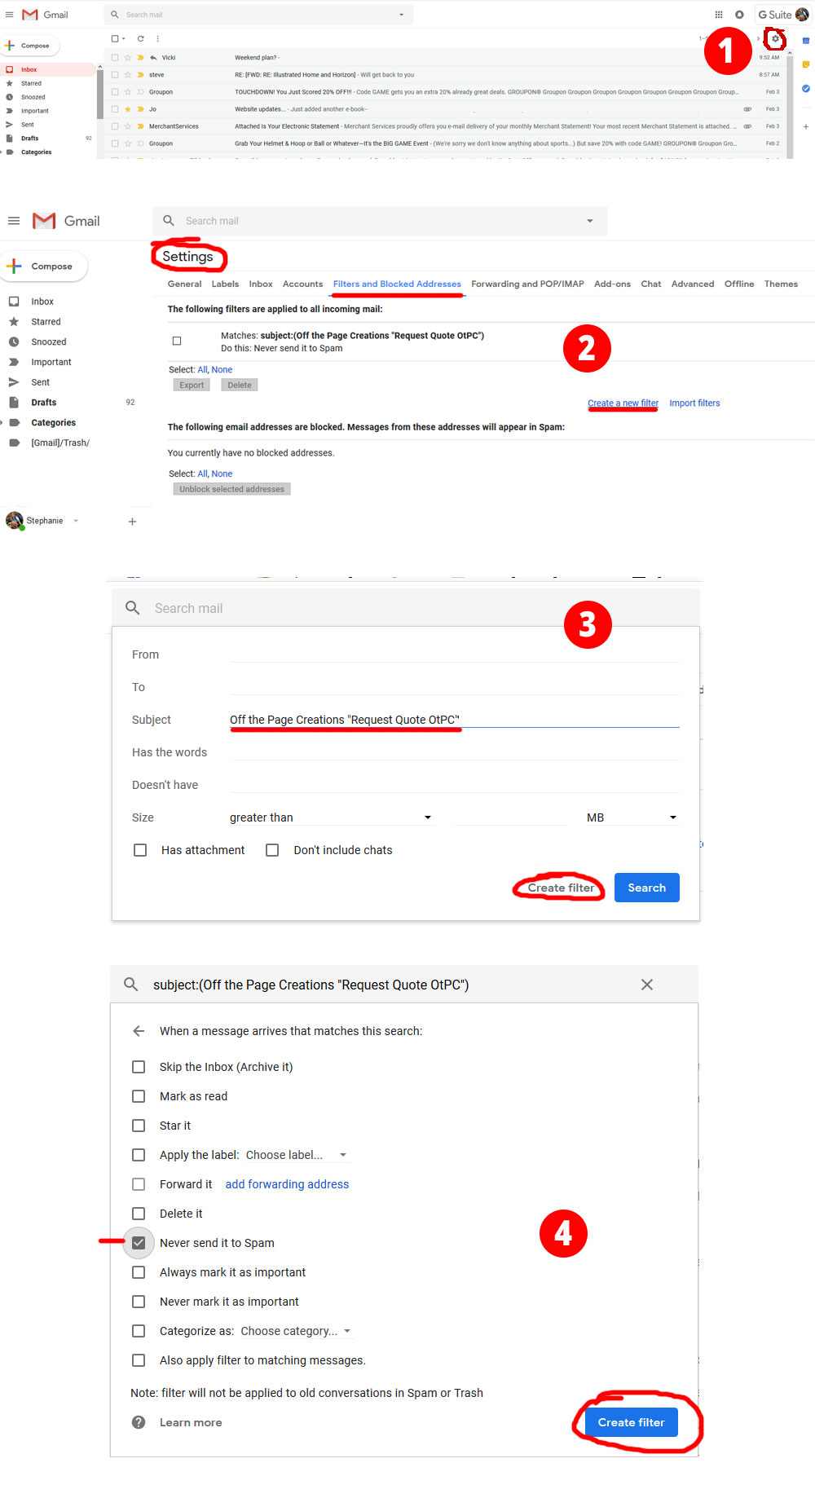Open the Keep side panel icon

pyautogui.click(x=806, y=64)
